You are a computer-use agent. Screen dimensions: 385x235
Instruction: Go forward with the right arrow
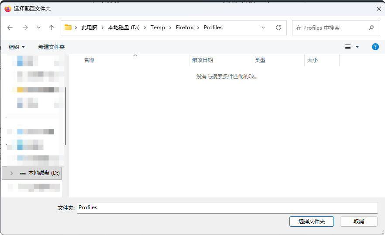click(25, 28)
